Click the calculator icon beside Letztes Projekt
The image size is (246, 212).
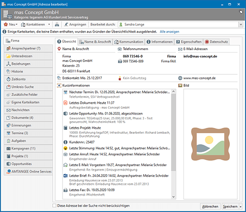tap(65, 128)
